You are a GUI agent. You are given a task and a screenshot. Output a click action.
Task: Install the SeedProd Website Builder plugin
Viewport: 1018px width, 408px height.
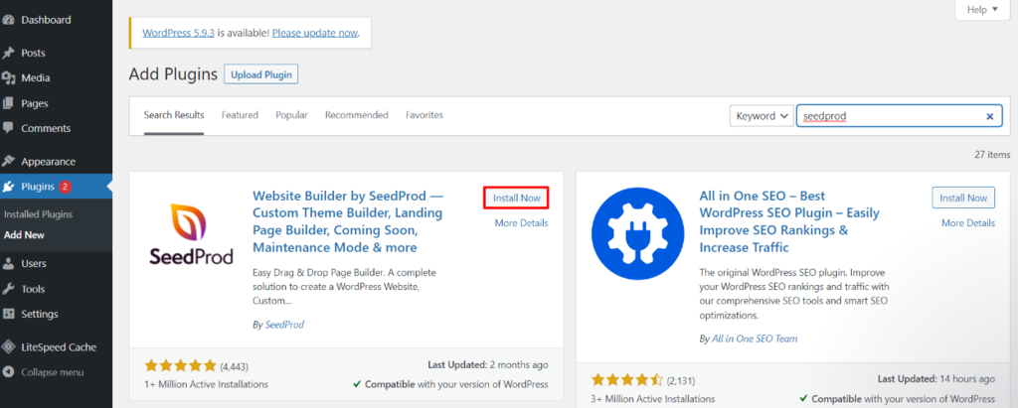pos(516,198)
